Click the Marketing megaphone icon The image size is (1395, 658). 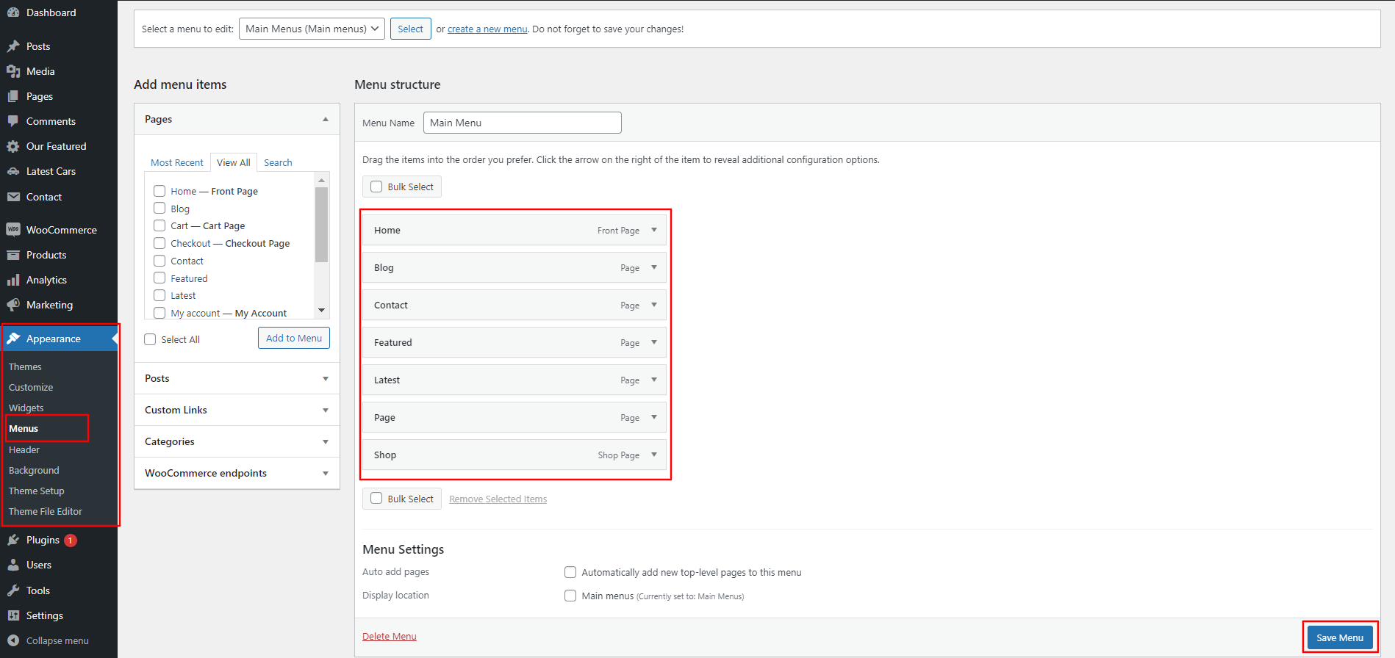[x=13, y=305]
